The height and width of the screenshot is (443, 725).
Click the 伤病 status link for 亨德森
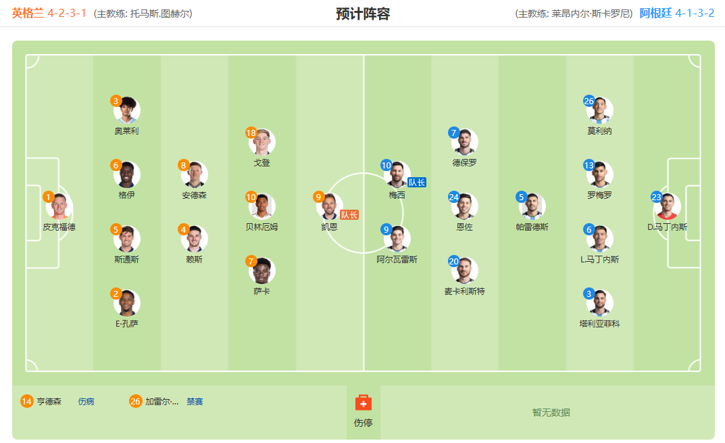(86, 401)
